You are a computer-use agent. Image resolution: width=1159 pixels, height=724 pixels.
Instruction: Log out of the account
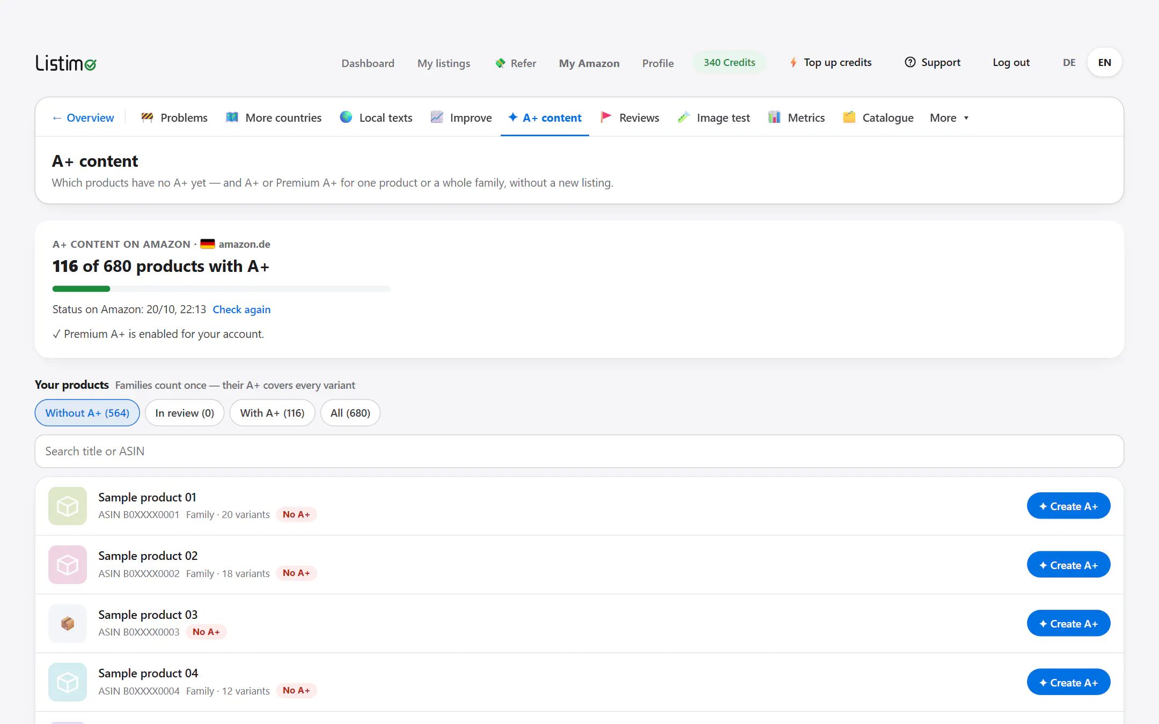1011,62
